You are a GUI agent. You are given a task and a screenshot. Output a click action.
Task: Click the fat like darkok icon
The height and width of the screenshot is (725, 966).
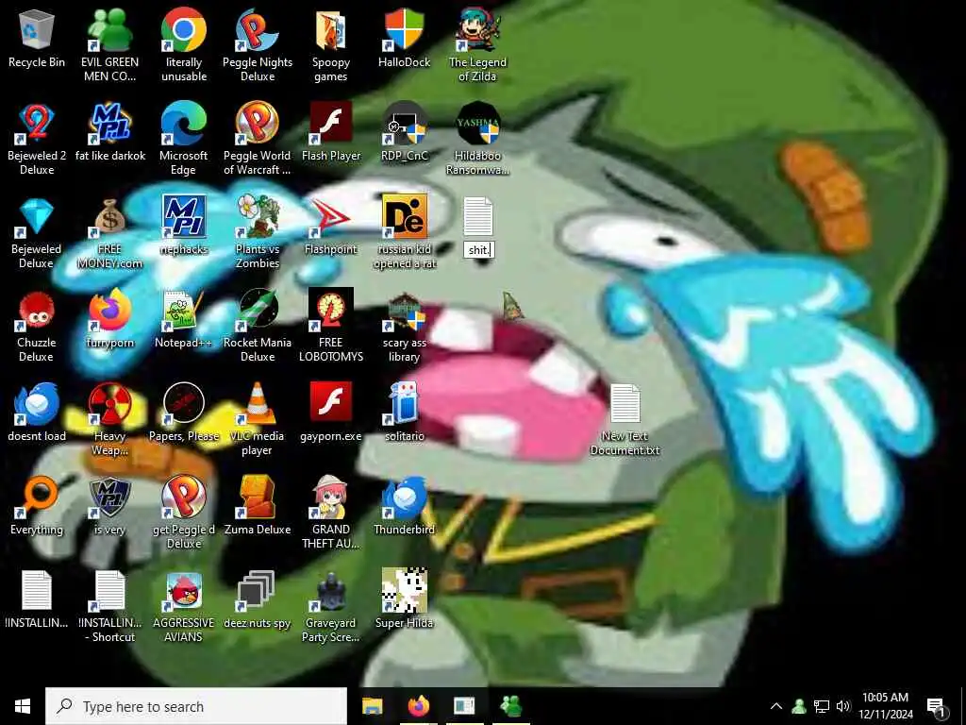(x=109, y=123)
